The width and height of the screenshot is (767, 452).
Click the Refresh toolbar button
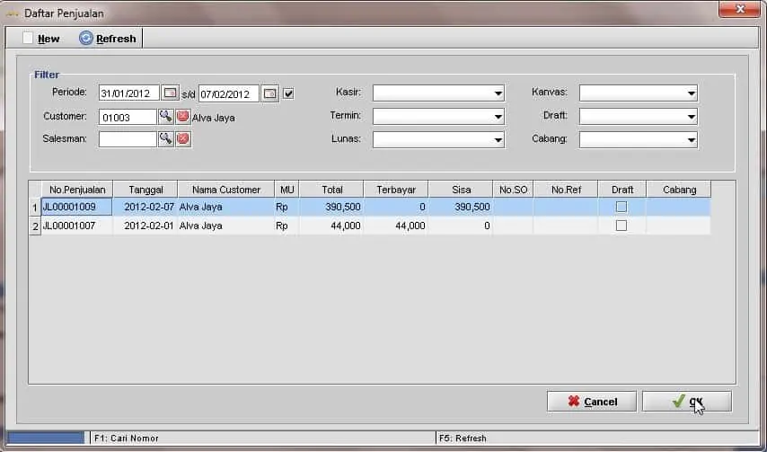(108, 38)
